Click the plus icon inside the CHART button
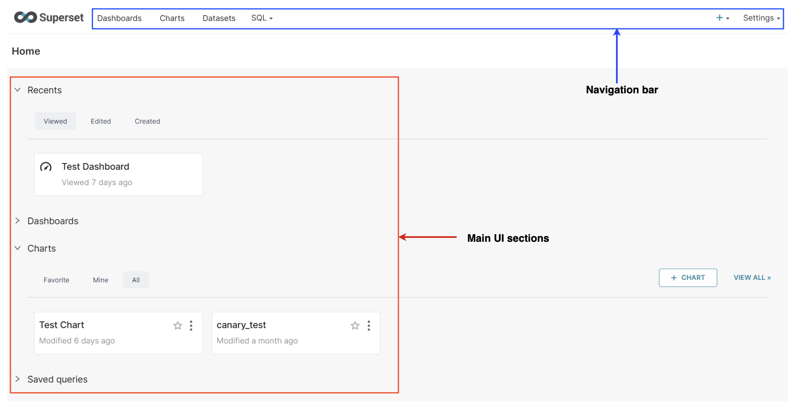794x408 pixels. coord(674,278)
